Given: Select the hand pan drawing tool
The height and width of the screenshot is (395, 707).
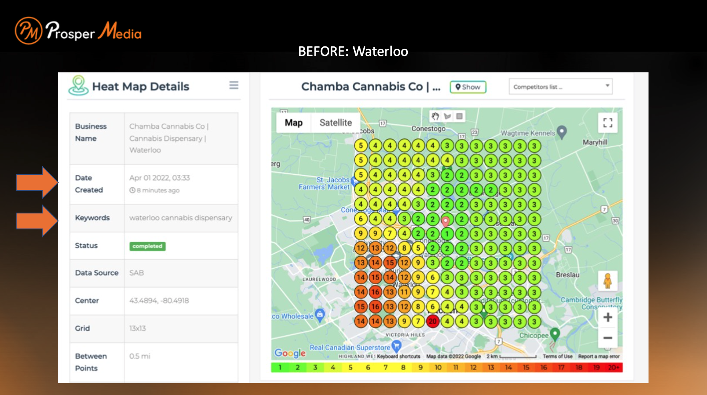Looking at the screenshot, I should tap(435, 116).
